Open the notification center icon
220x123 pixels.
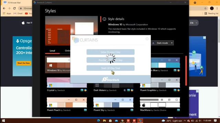click(216, 121)
